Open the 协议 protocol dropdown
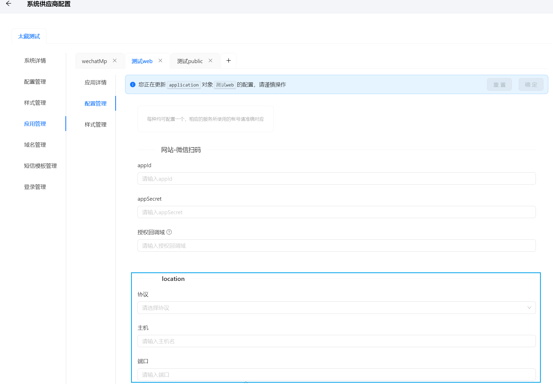 332,308
